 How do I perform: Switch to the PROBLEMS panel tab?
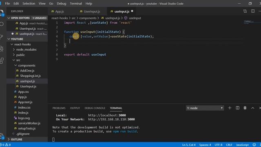[x=59, y=108]
